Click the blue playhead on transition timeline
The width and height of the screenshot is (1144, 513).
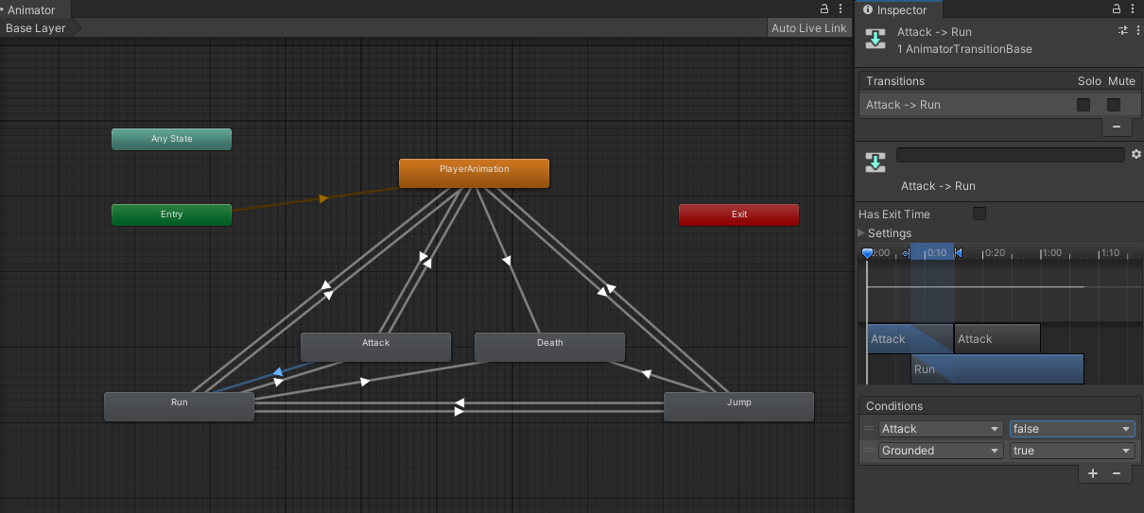867,253
